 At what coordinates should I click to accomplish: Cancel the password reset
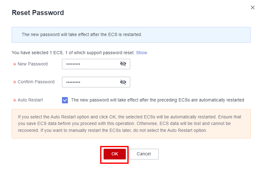144,154
